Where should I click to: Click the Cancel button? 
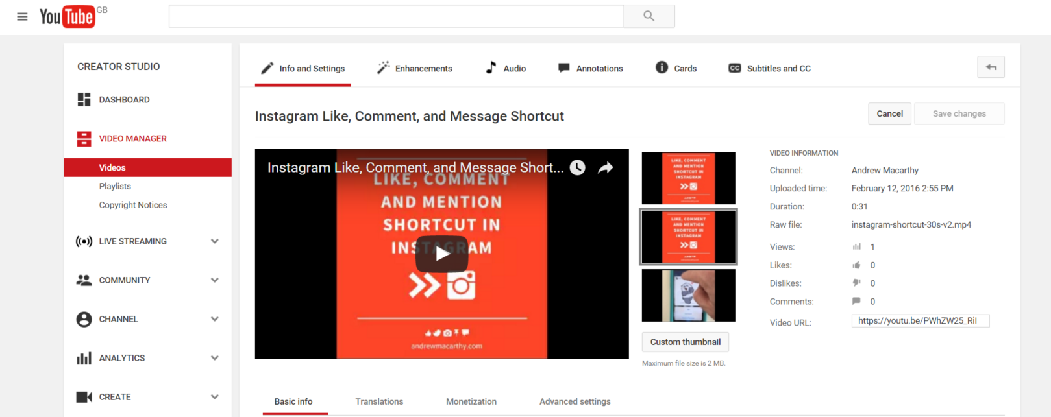click(x=889, y=113)
